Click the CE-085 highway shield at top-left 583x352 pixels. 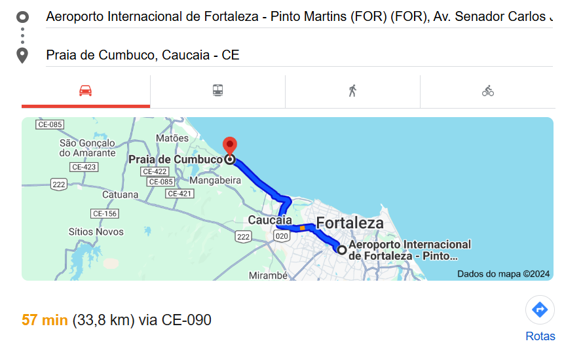point(50,124)
